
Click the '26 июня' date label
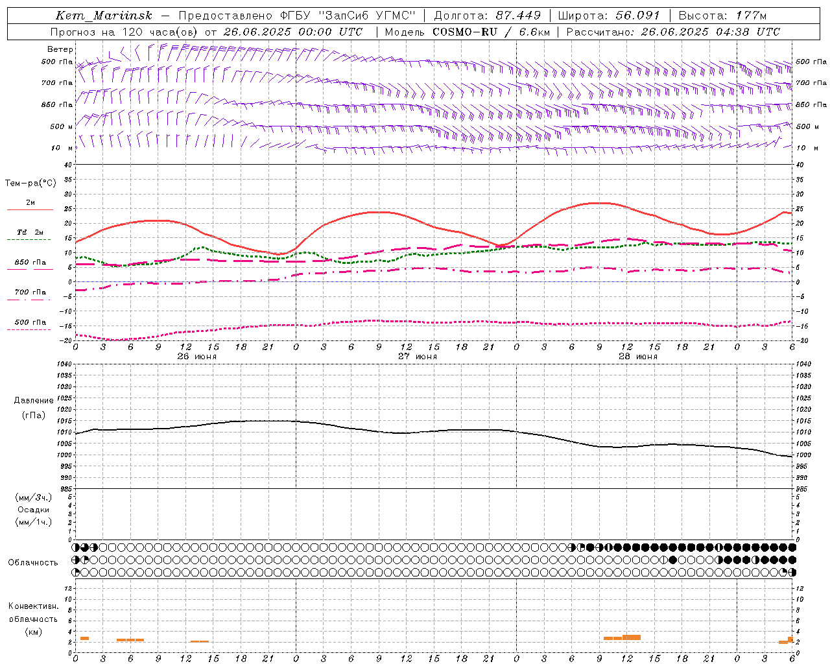[197, 357]
